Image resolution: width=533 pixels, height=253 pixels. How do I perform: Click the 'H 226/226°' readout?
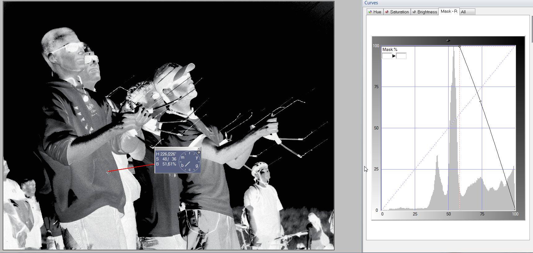(x=166, y=154)
